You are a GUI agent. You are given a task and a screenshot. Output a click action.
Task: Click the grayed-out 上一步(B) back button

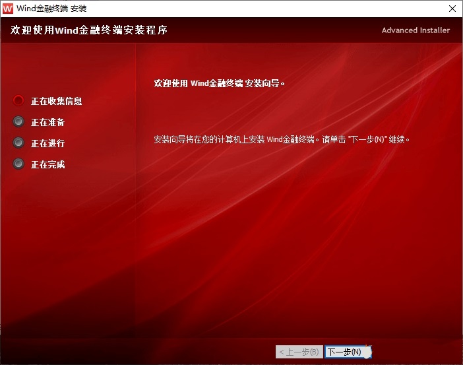pyautogui.click(x=299, y=352)
